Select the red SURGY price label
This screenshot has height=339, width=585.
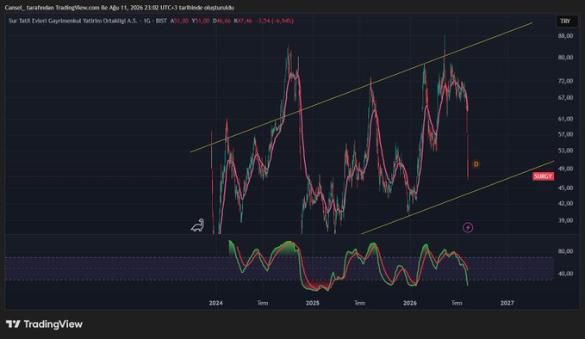[x=543, y=176]
